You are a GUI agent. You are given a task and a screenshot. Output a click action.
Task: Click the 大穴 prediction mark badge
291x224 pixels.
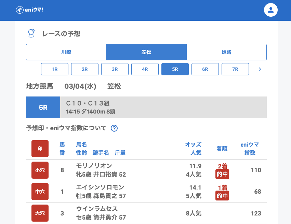point(40,213)
